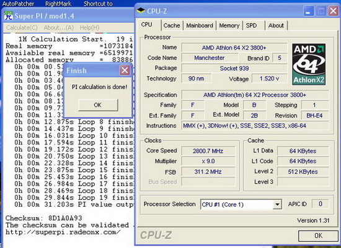Click the Name field AMD Athlon 64 X2 3800+
This screenshot has height=248, width=341.
point(234,48)
